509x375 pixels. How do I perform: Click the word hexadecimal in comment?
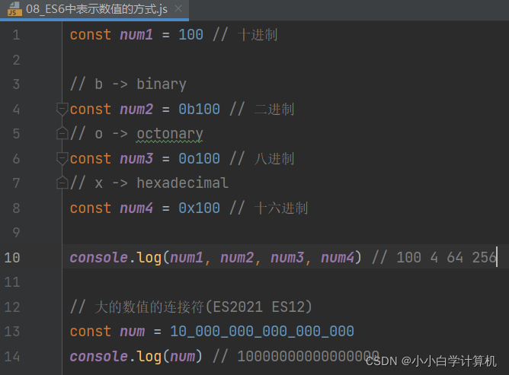pyautogui.click(x=182, y=183)
